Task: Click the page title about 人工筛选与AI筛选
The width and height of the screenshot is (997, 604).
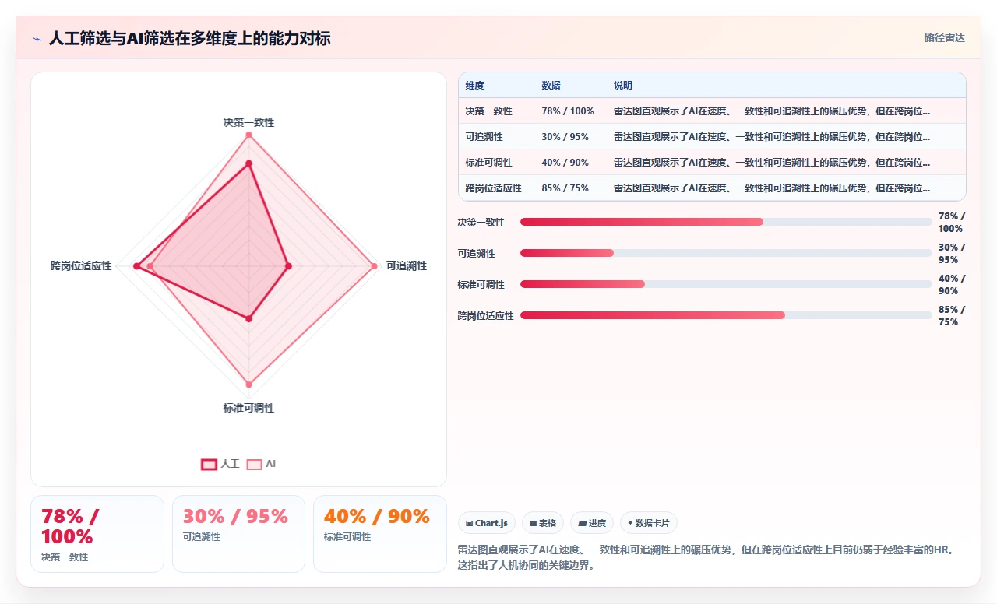Action: tap(189, 38)
